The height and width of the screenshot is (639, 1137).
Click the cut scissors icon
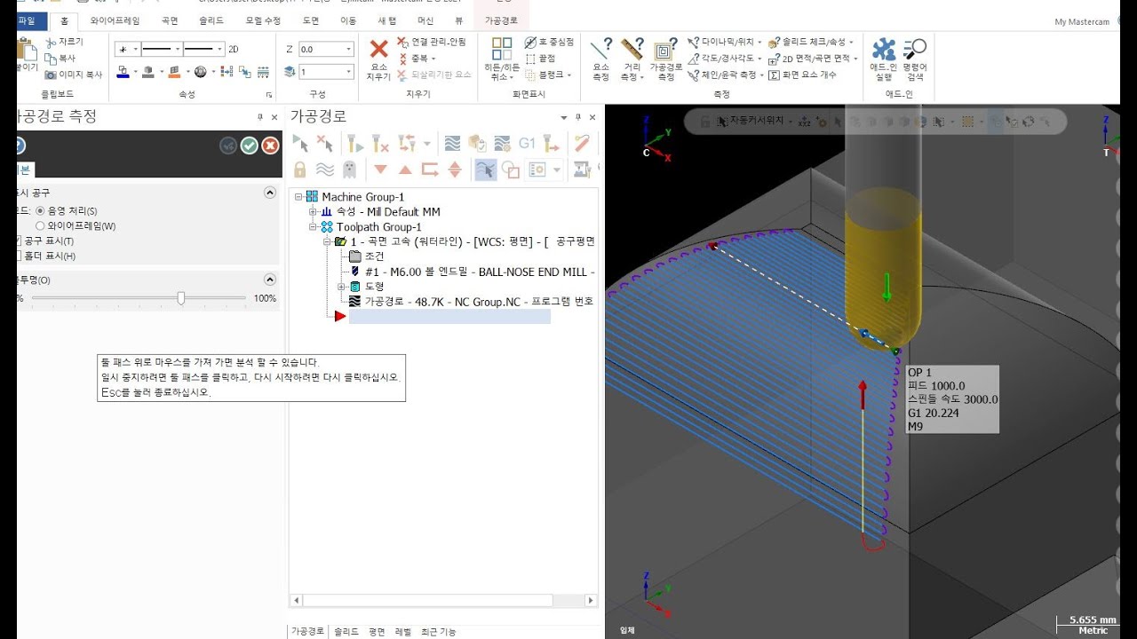pos(63,42)
